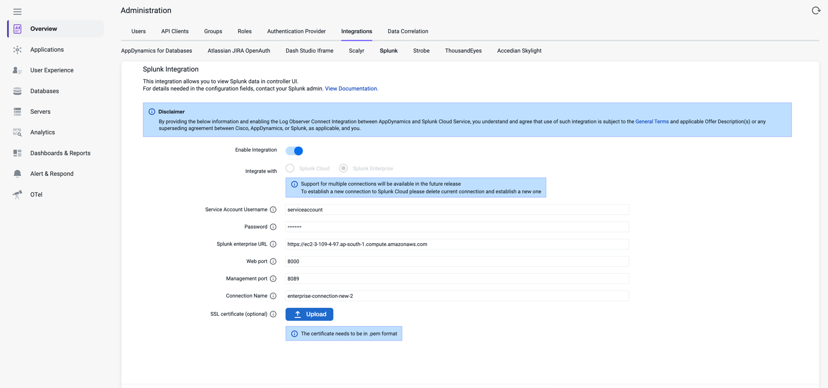
Task: Open the API Clients tab
Action: pos(175,31)
